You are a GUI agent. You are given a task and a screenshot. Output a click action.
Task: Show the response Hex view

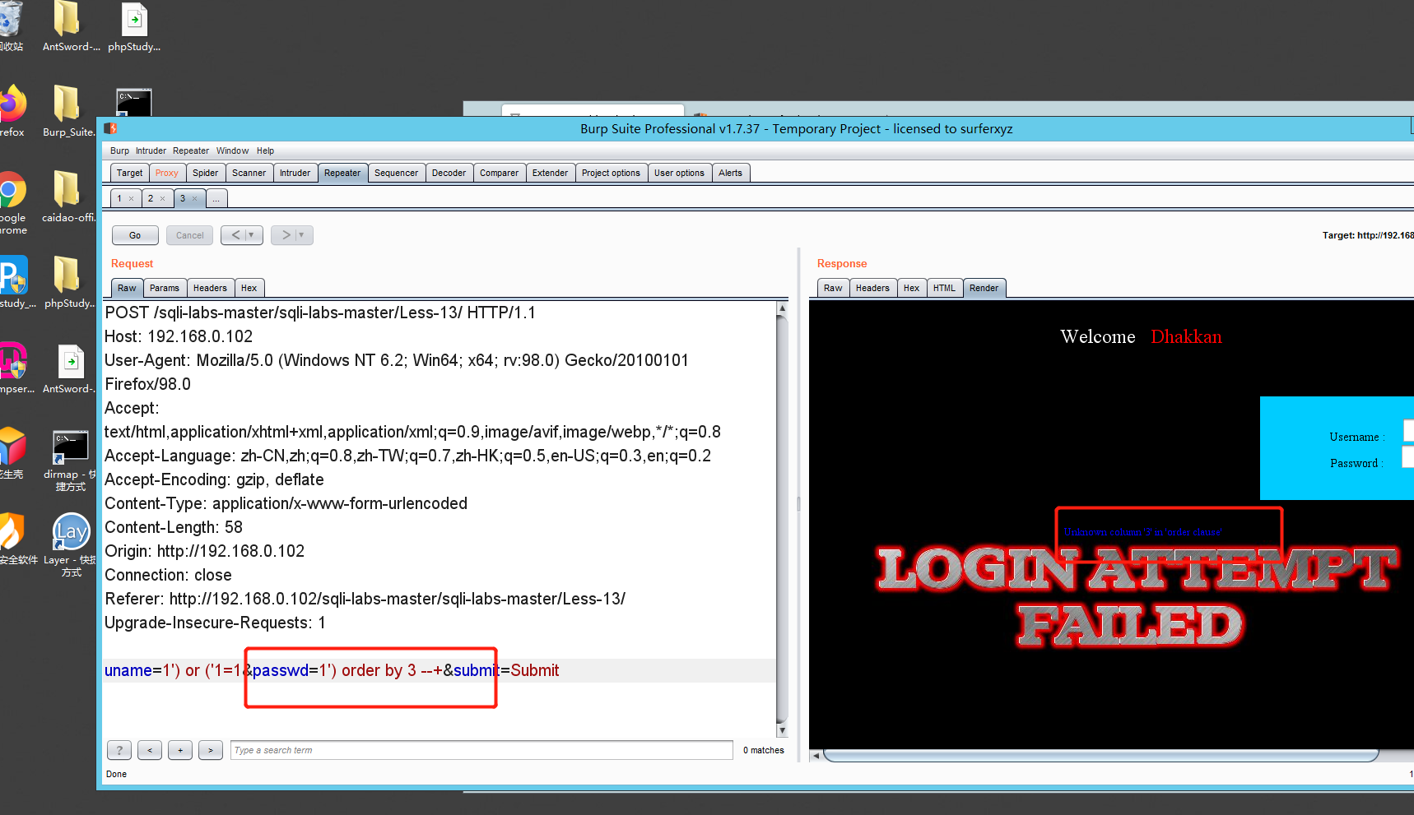point(911,288)
